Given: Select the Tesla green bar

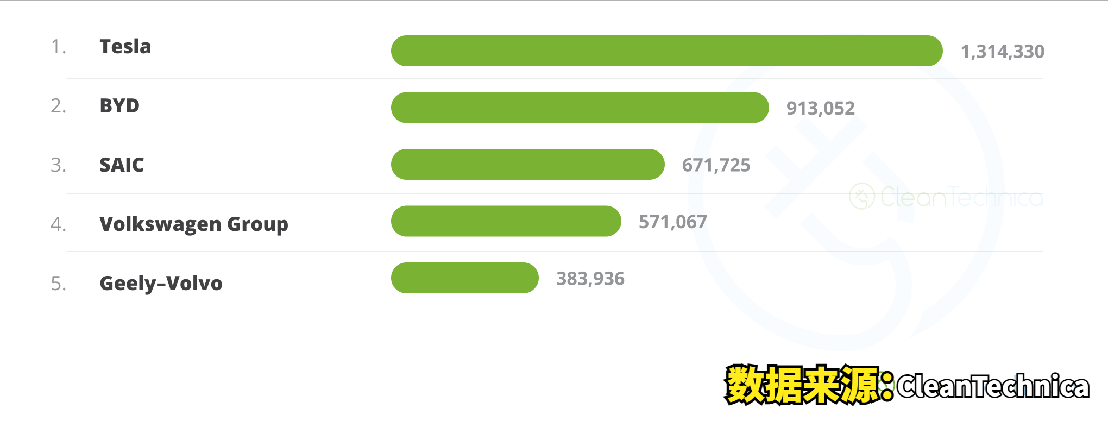Looking at the screenshot, I should click(x=667, y=51).
